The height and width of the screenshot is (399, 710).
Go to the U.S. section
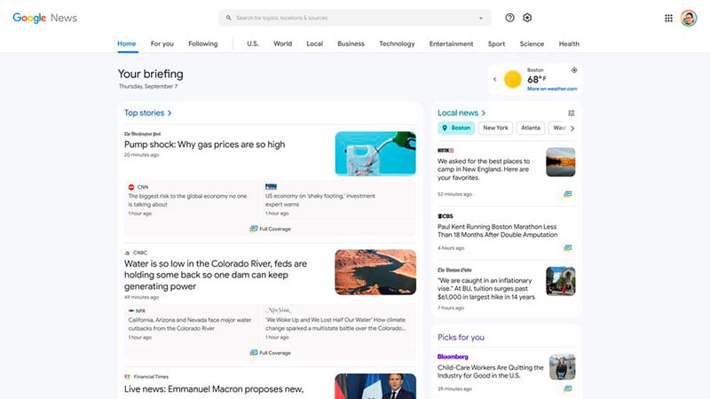[253, 43]
